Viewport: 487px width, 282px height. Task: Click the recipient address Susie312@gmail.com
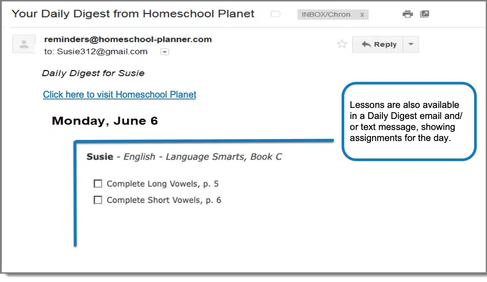(102, 52)
